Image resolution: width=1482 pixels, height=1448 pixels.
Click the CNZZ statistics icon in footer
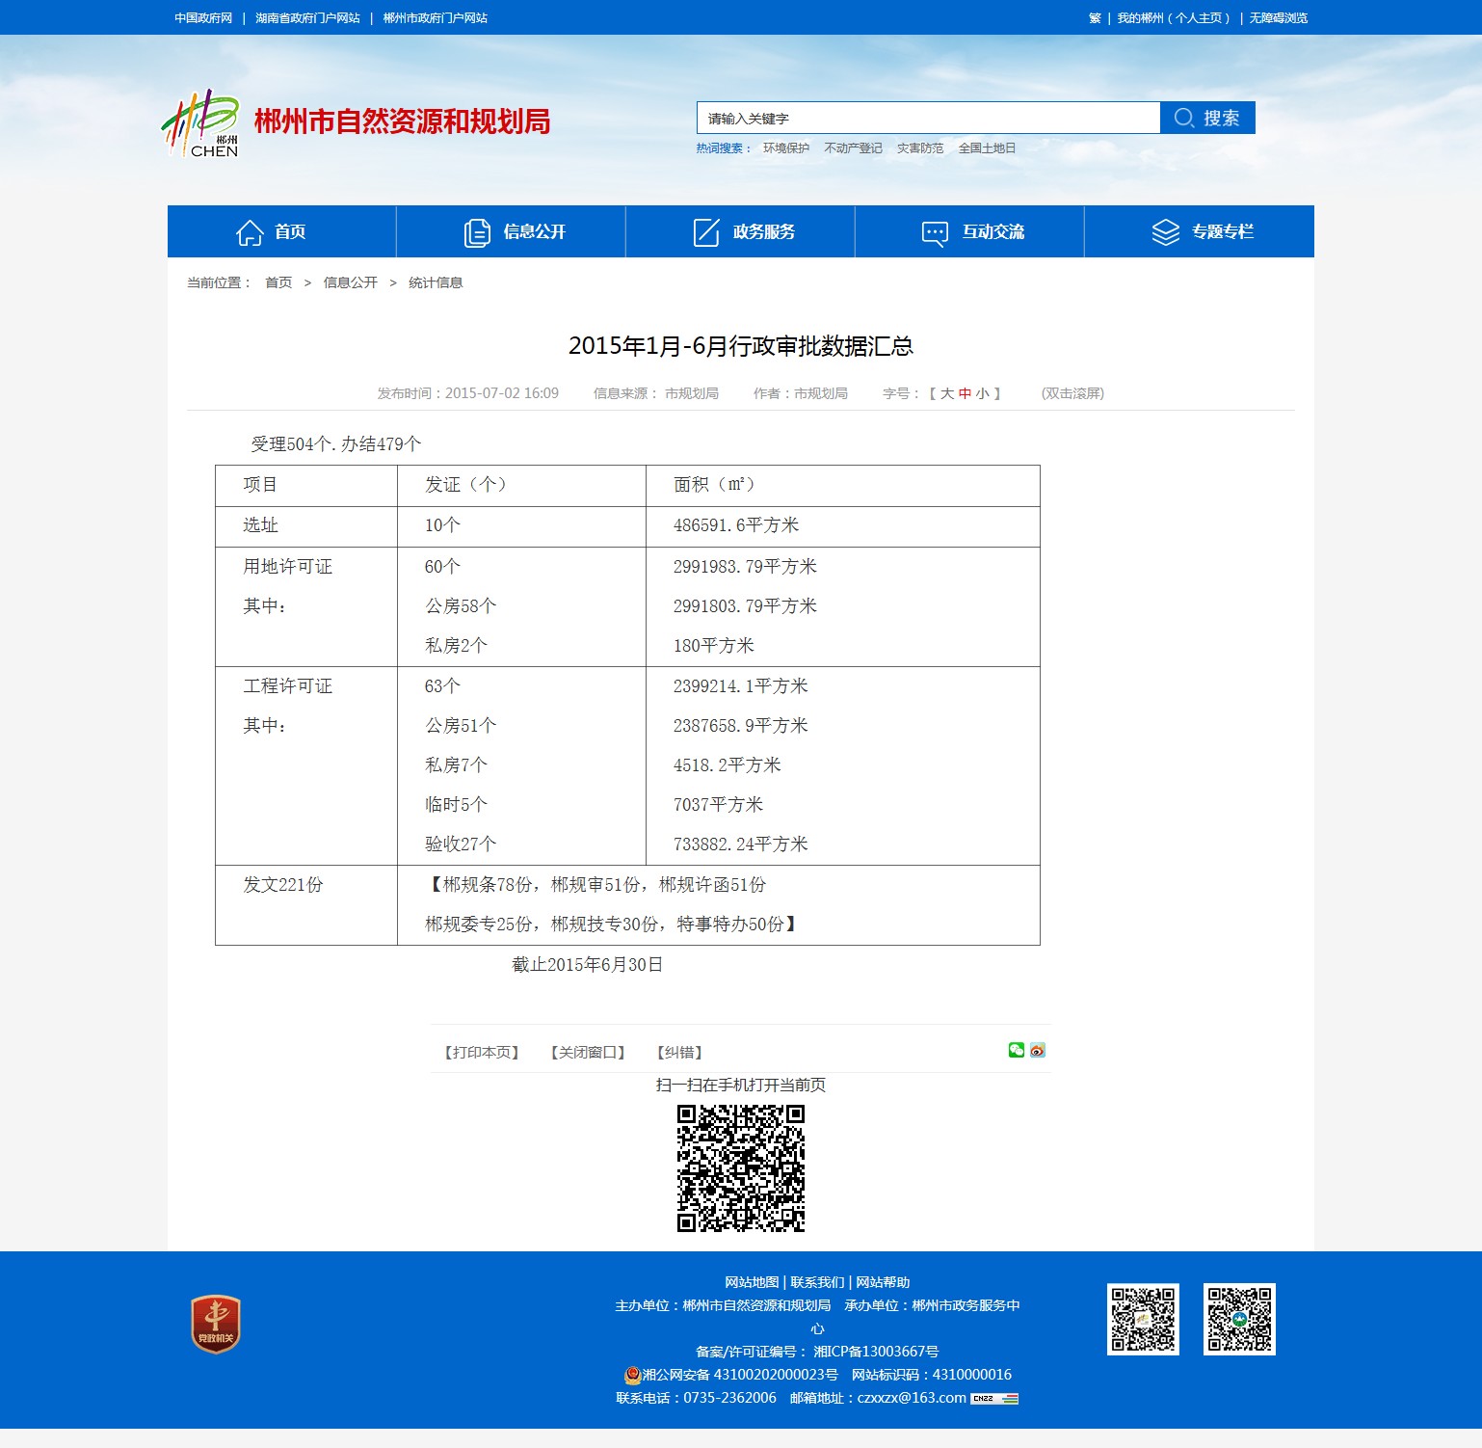click(994, 1398)
